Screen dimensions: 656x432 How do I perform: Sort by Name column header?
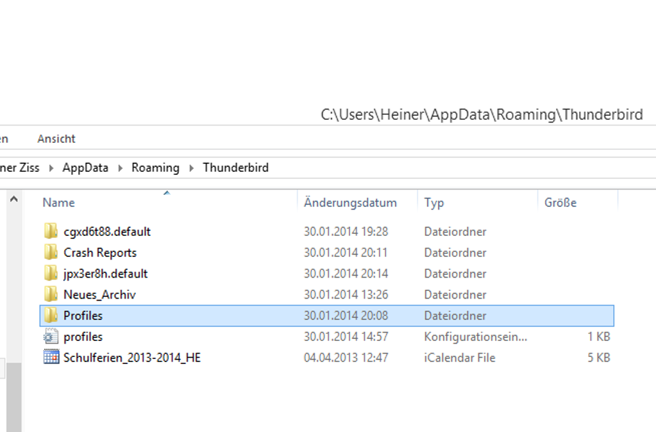(59, 203)
